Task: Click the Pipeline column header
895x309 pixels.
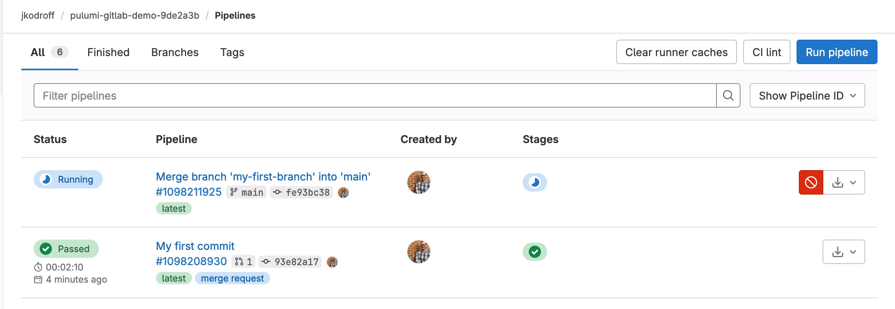Action: click(x=177, y=139)
